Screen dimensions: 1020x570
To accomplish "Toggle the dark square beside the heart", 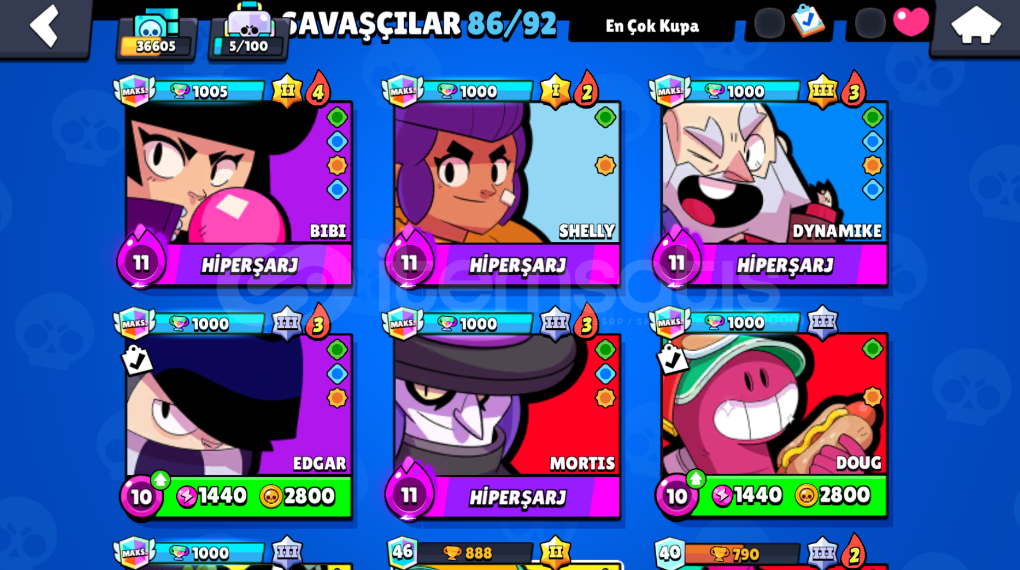I will point(870,24).
